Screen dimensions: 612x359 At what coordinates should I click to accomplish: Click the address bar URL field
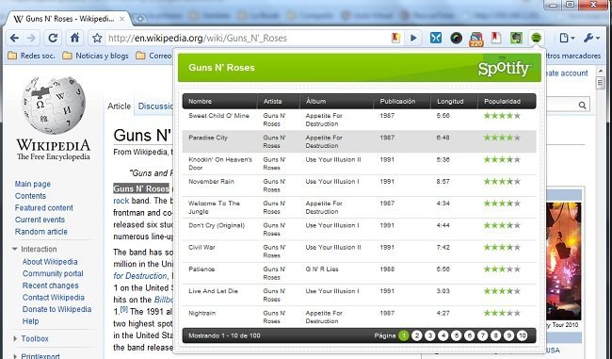click(x=246, y=38)
